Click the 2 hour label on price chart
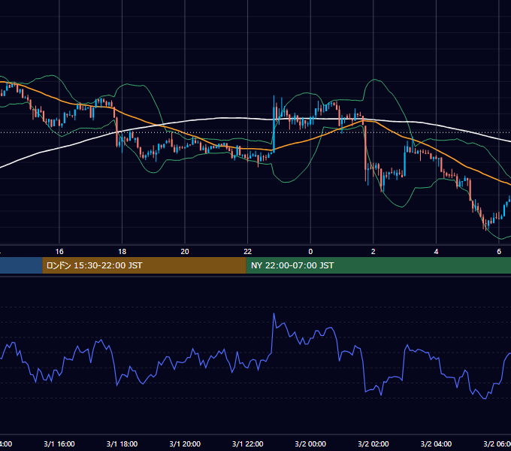This screenshot has width=511, height=451. click(x=373, y=252)
